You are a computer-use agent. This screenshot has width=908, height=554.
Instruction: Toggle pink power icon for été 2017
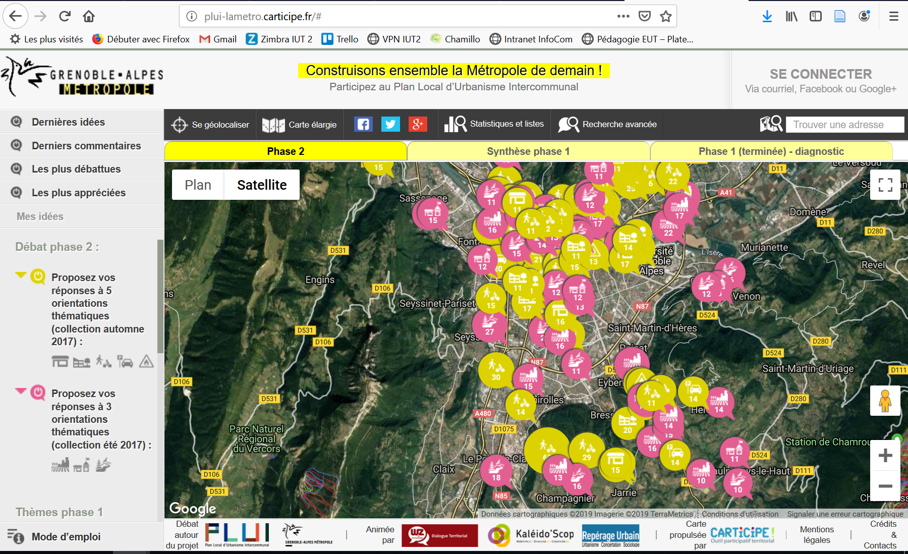coord(38,393)
